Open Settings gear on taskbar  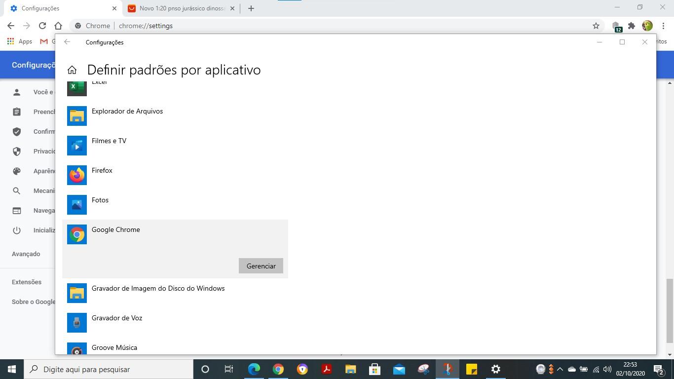point(496,369)
